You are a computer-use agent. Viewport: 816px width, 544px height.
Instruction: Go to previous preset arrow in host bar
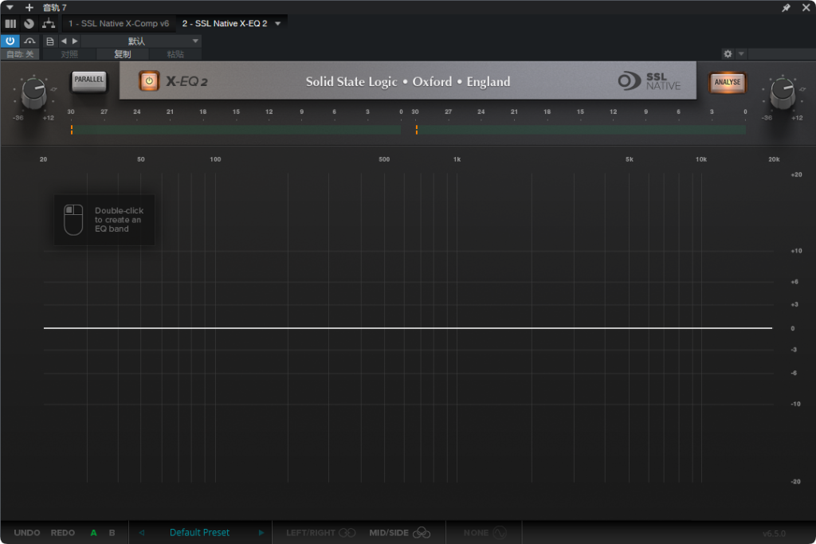point(64,41)
